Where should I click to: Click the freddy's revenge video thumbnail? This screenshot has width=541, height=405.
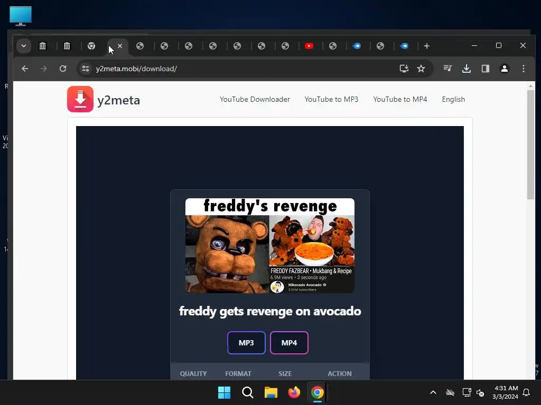(x=270, y=246)
